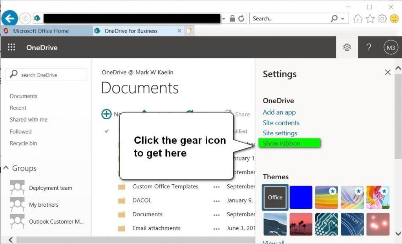Click the Site settings link
The height and width of the screenshot is (244, 402).
(280, 133)
